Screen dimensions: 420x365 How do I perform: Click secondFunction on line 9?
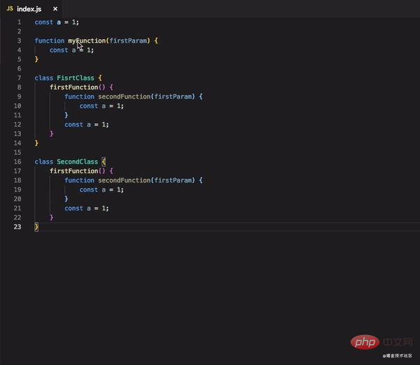point(125,96)
